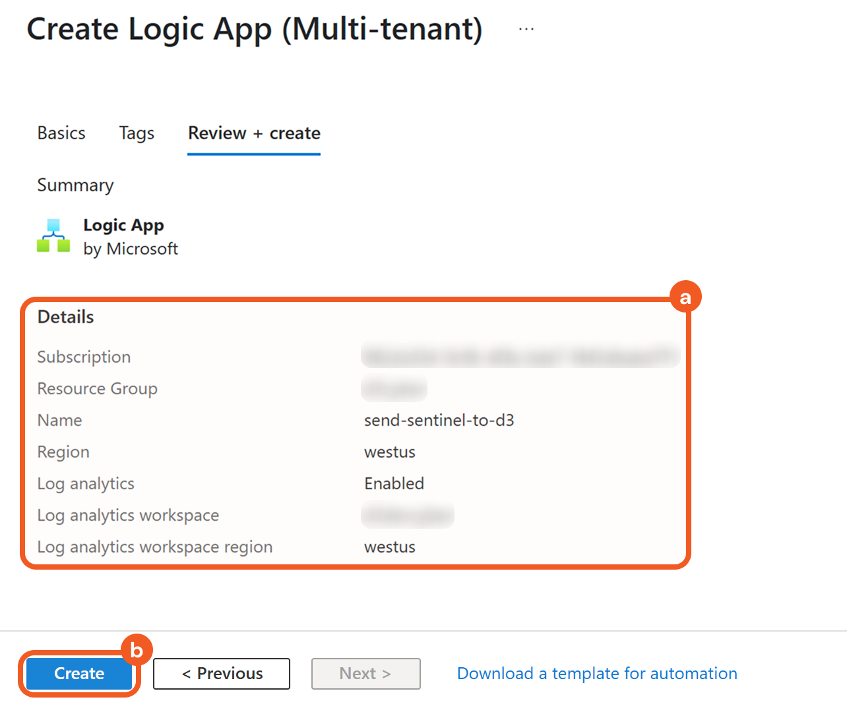Go back with the Previous button
847x716 pixels.
[222, 673]
